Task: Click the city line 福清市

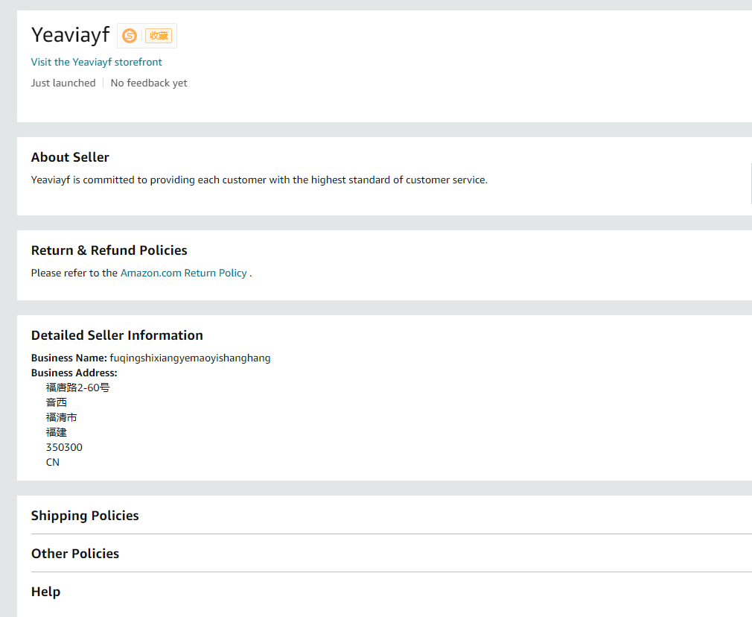Action: coord(61,417)
